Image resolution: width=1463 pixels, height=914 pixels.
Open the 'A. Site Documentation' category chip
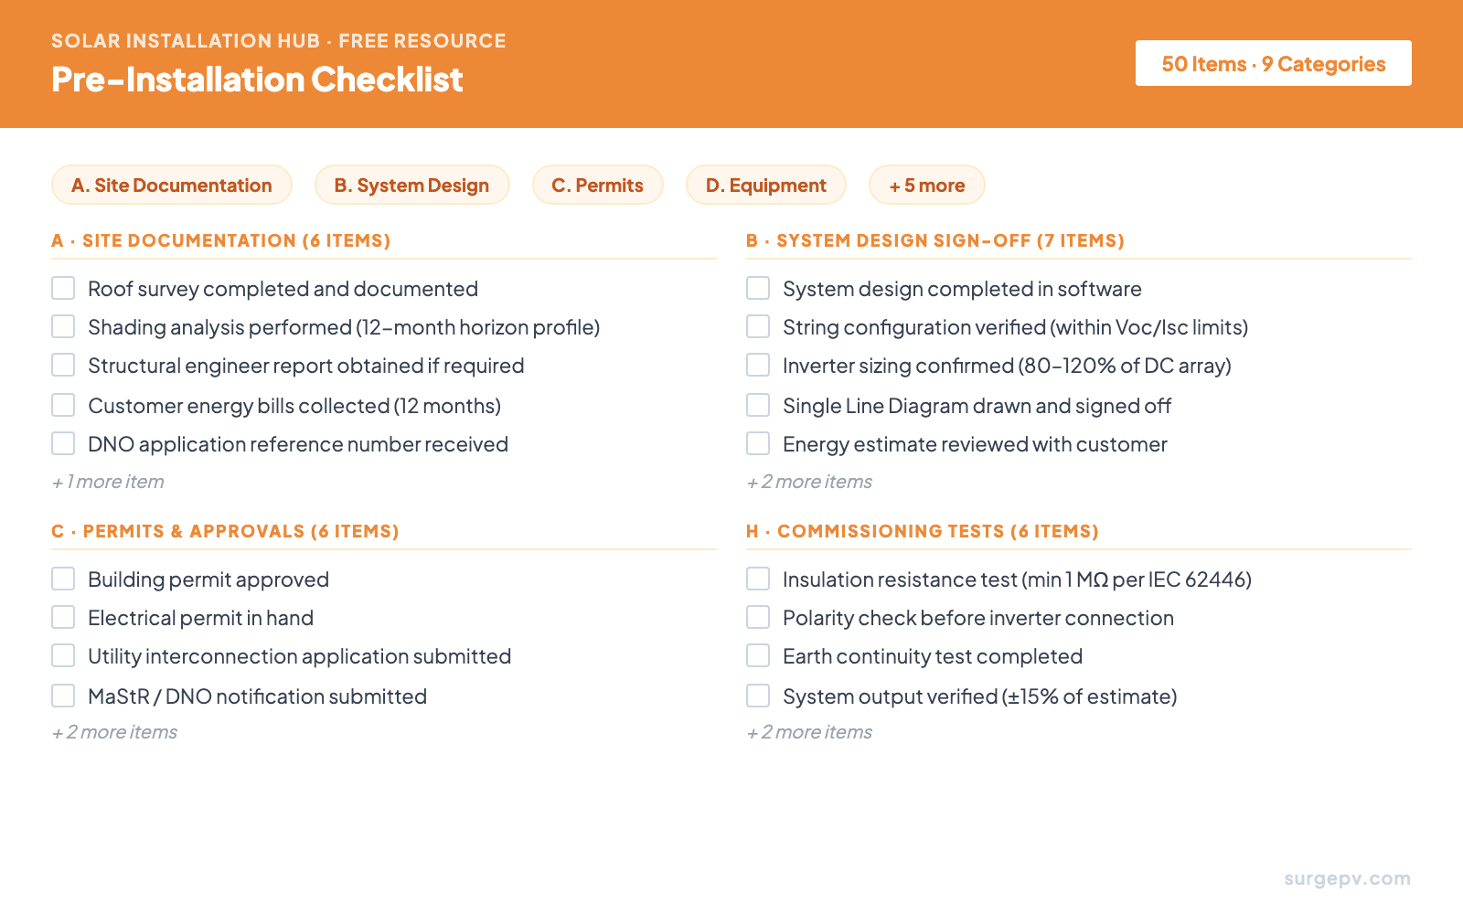[171, 185]
